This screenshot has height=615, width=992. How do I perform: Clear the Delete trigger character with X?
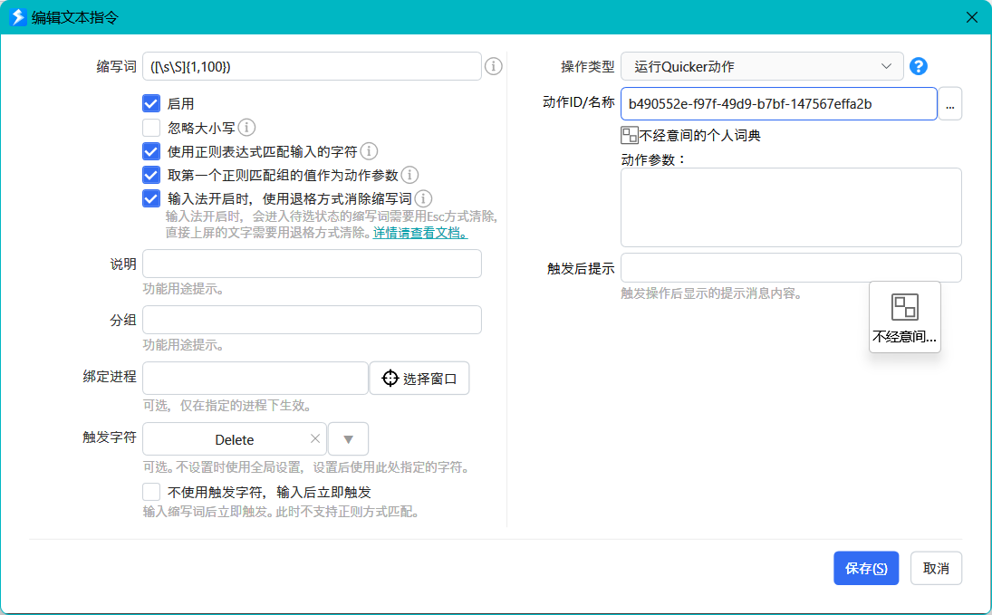coord(315,439)
